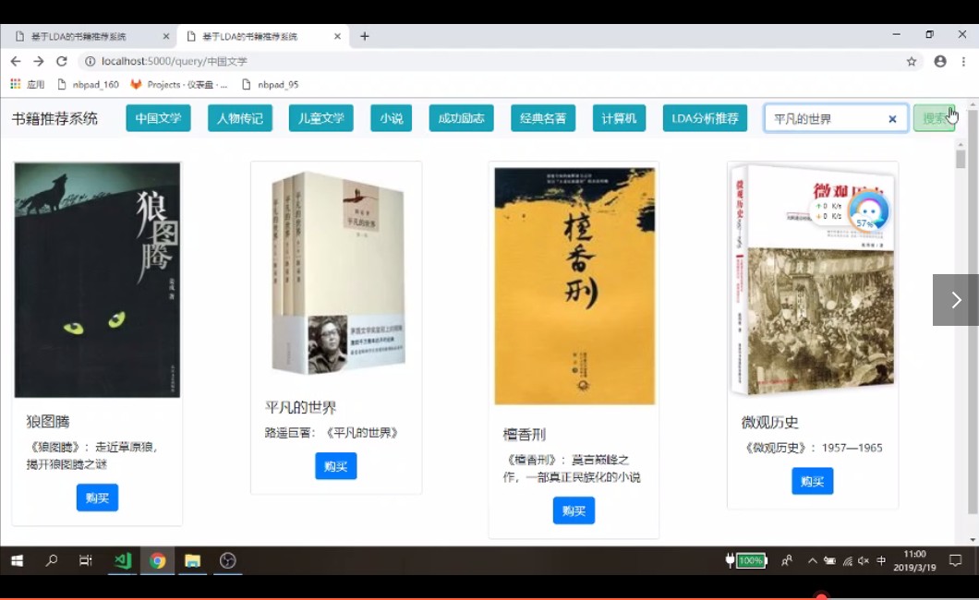
Task: Click the green 搜索 button
Action: (934, 118)
